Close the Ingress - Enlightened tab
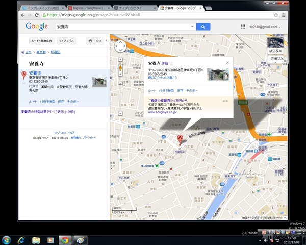The height and width of the screenshot is (245, 306). point(109,8)
